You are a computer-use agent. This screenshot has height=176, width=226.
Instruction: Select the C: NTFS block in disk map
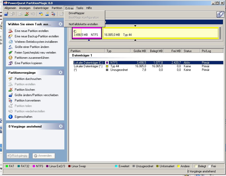click(87, 33)
